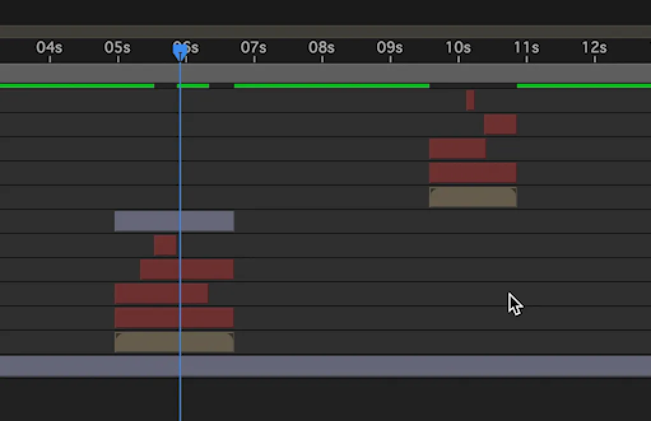Click the 11s time ruler label
The width and height of the screenshot is (651, 421).
pyautogui.click(x=527, y=48)
